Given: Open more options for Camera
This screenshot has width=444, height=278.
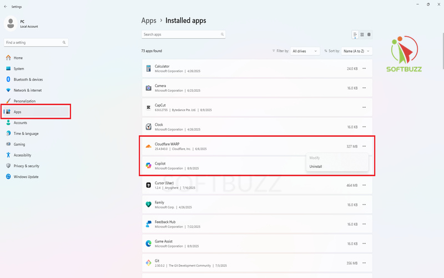Looking at the screenshot, I should [x=364, y=88].
